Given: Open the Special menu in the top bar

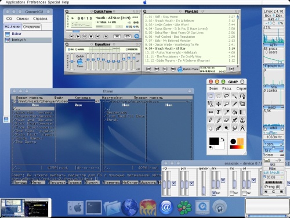Looking at the screenshot, I should point(54,2).
